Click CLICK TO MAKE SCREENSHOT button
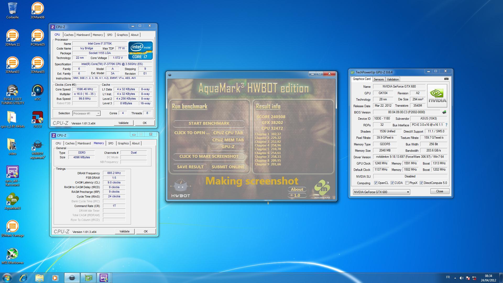The width and height of the screenshot is (503, 283). (x=209, y=156)
